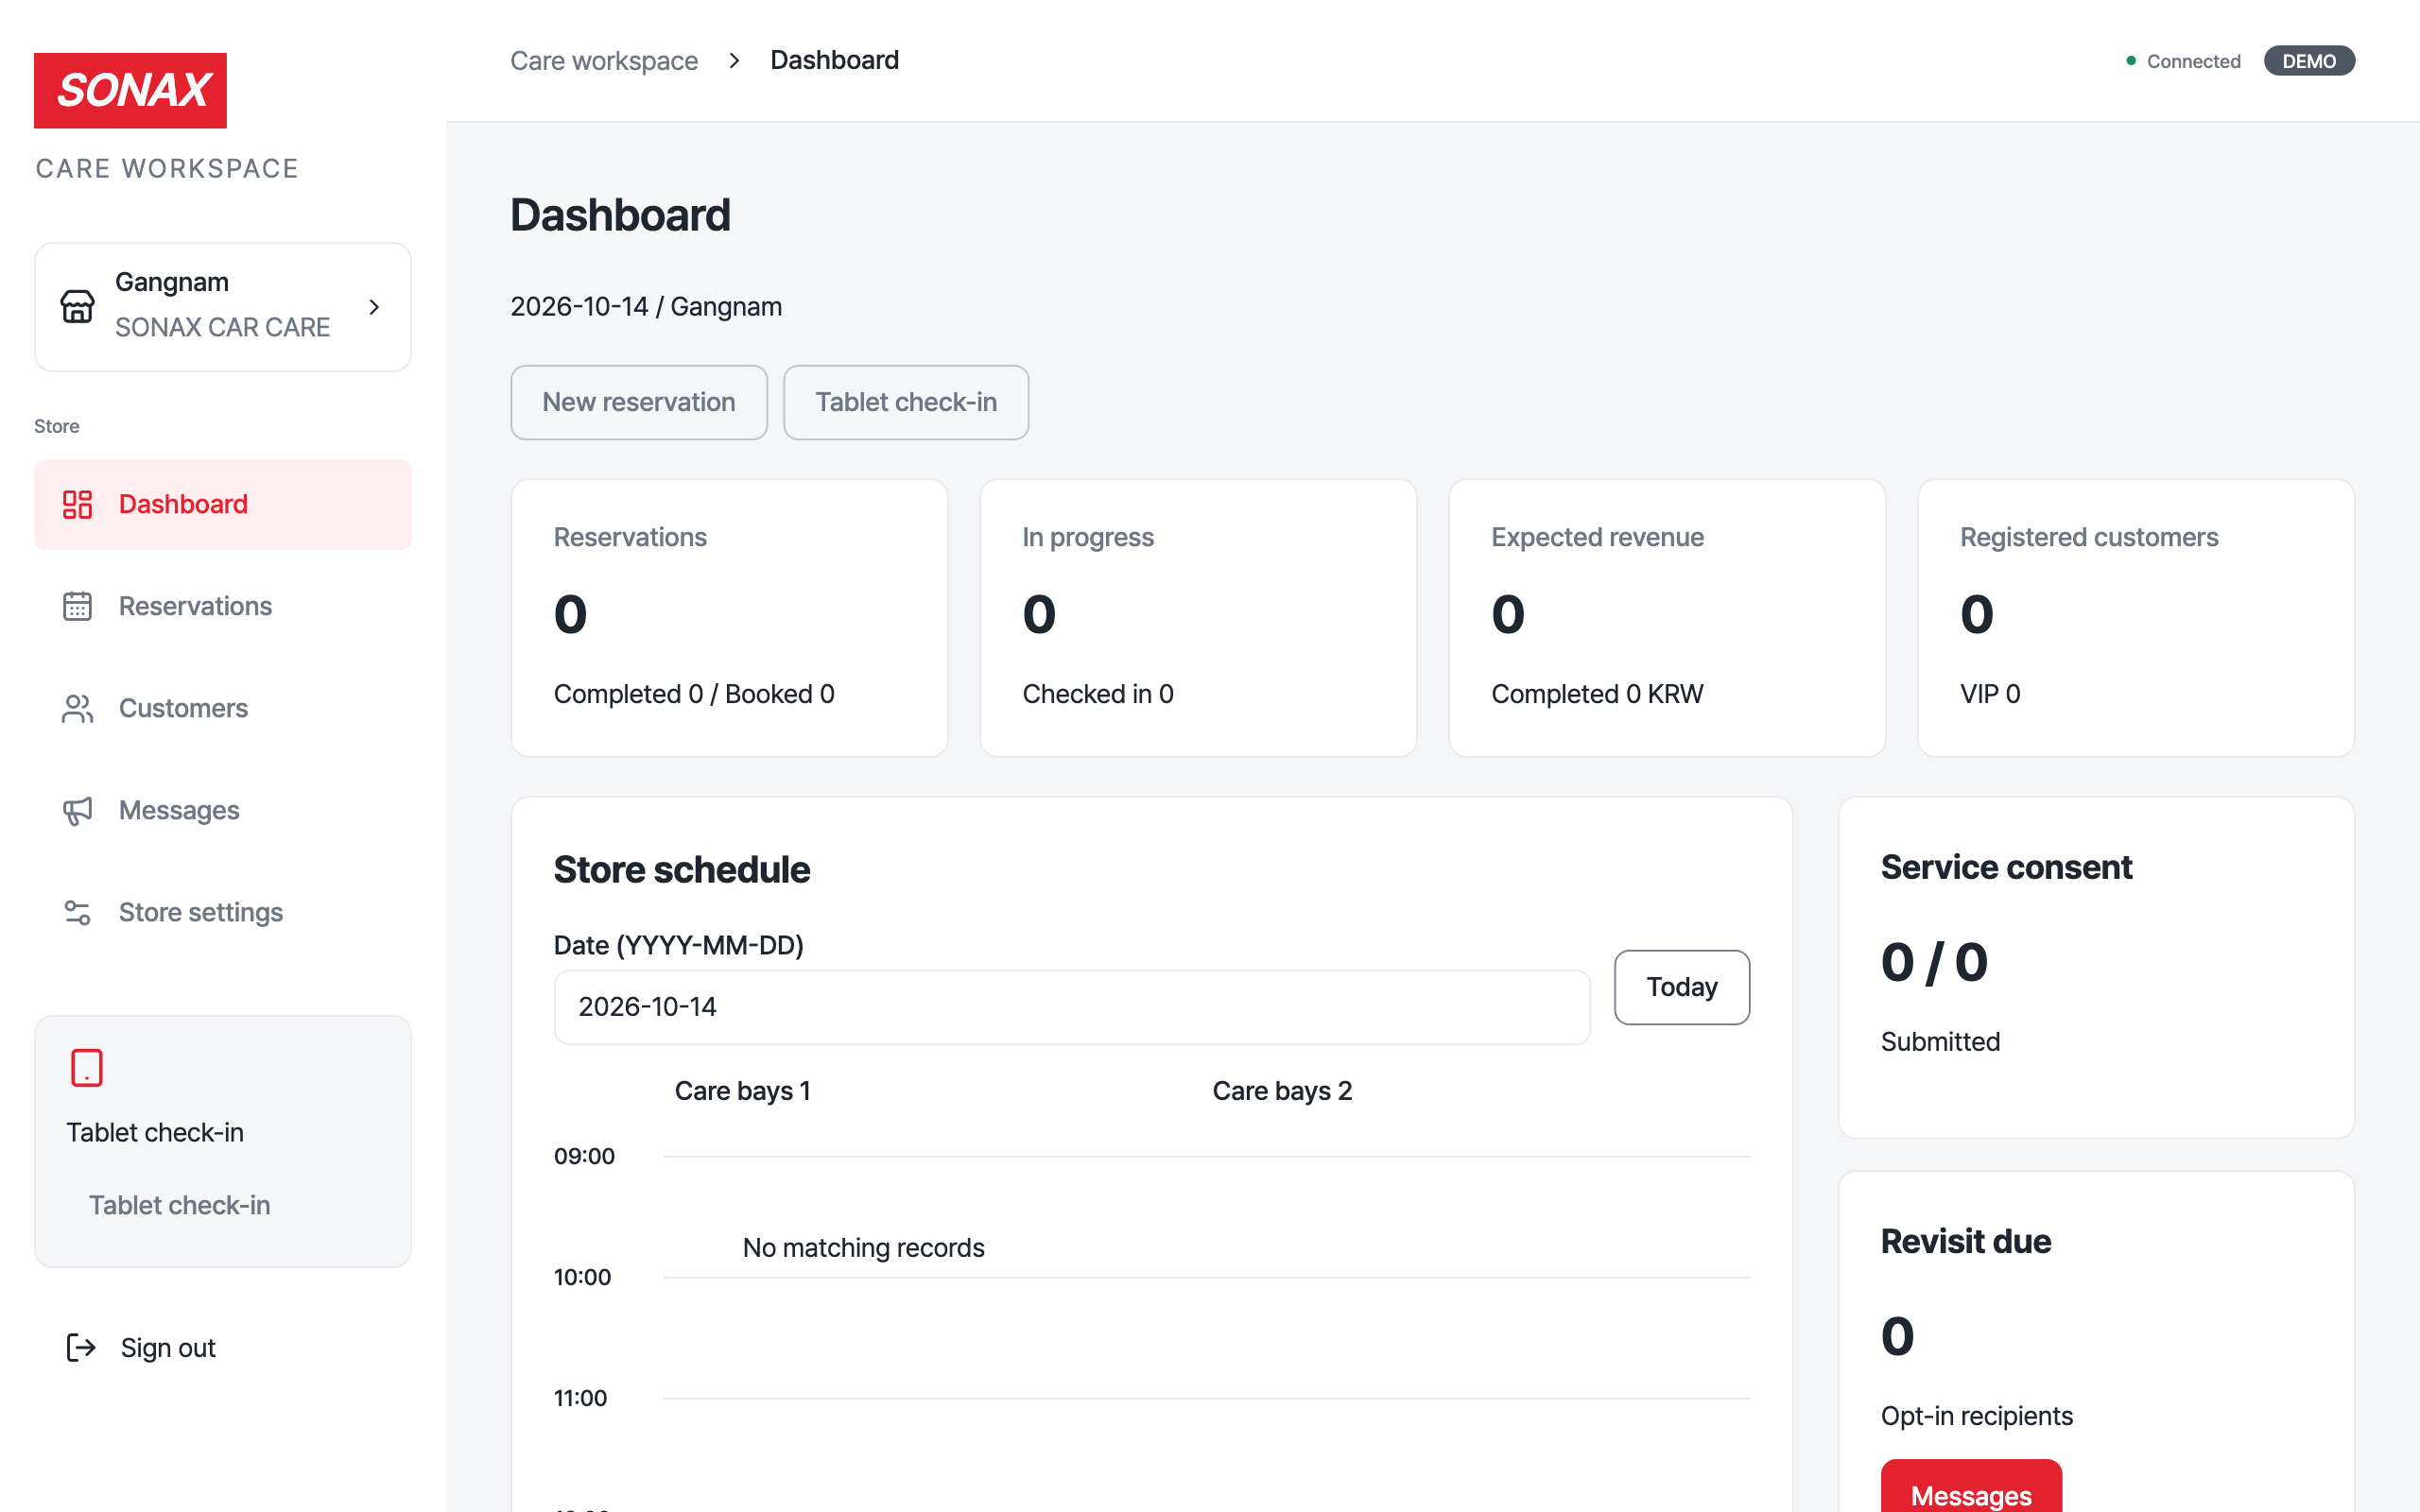The image size is (2420, 1512).
Task: Open the Gangnam SONAX CAR CARE store switcher
Action: point(223,307)
